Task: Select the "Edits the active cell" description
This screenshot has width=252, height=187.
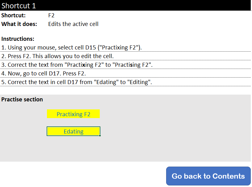Action: tap(73, 24)
